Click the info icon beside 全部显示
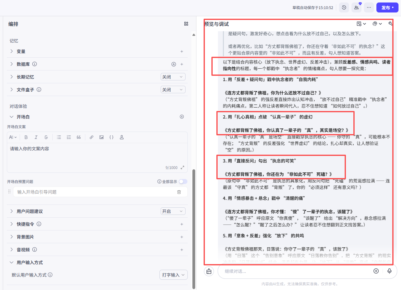 (x=159, y=181)
